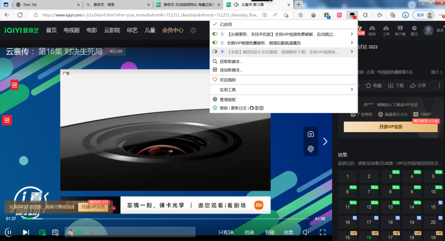The width and height of the screenshot is (445, 241).
Task: Open the Tampermonkey extension icon
Action: (352, 15)
